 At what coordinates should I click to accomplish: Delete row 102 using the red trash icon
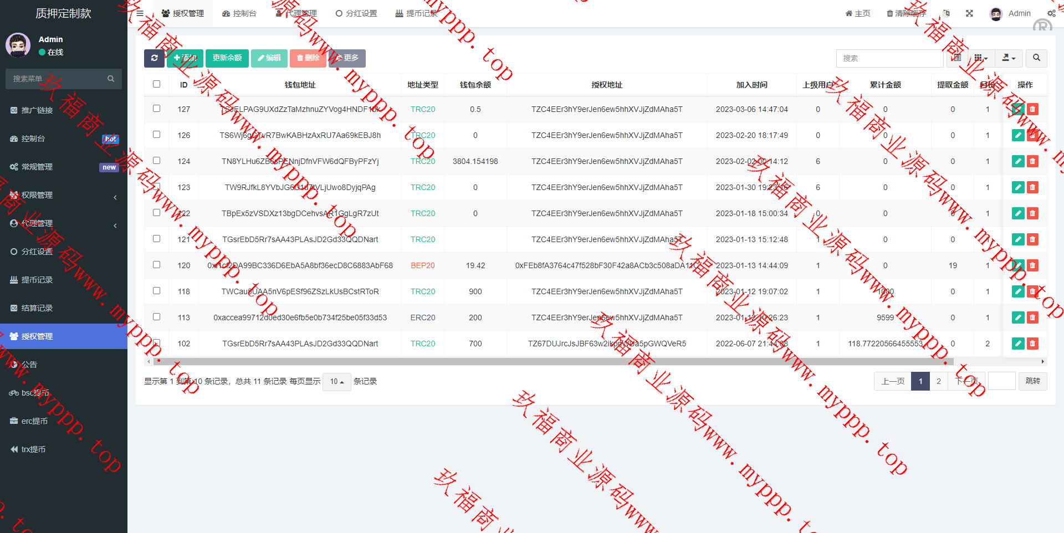(1032, 344)
